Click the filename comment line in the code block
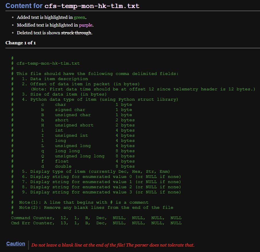The width and height of the screenshot is (260, 252). coord(48,63)
